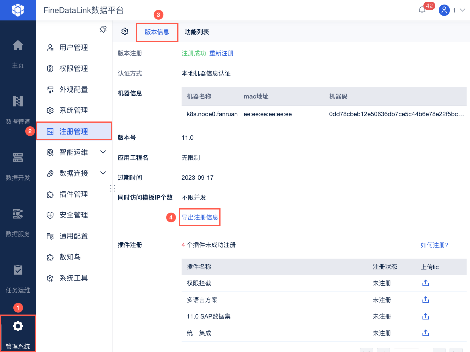The width and height of the screenshot is (470, 352).
Task: Upload lic for 统一集成 plugin
Action: 426,333
